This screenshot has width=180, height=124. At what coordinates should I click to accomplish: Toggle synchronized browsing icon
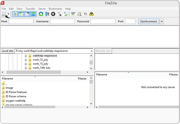click(85, 14)
